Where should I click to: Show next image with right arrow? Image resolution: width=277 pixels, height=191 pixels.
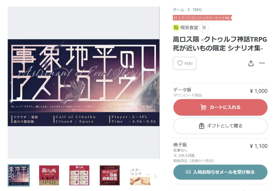(155, 83)
